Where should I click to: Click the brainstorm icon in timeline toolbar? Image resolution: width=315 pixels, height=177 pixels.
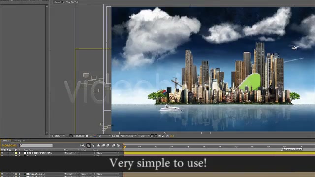[x=114, y=145]
